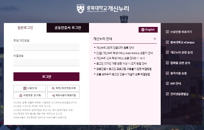
Task: Open 충북대학교 eCampus link
Action: tap(182, 42)
